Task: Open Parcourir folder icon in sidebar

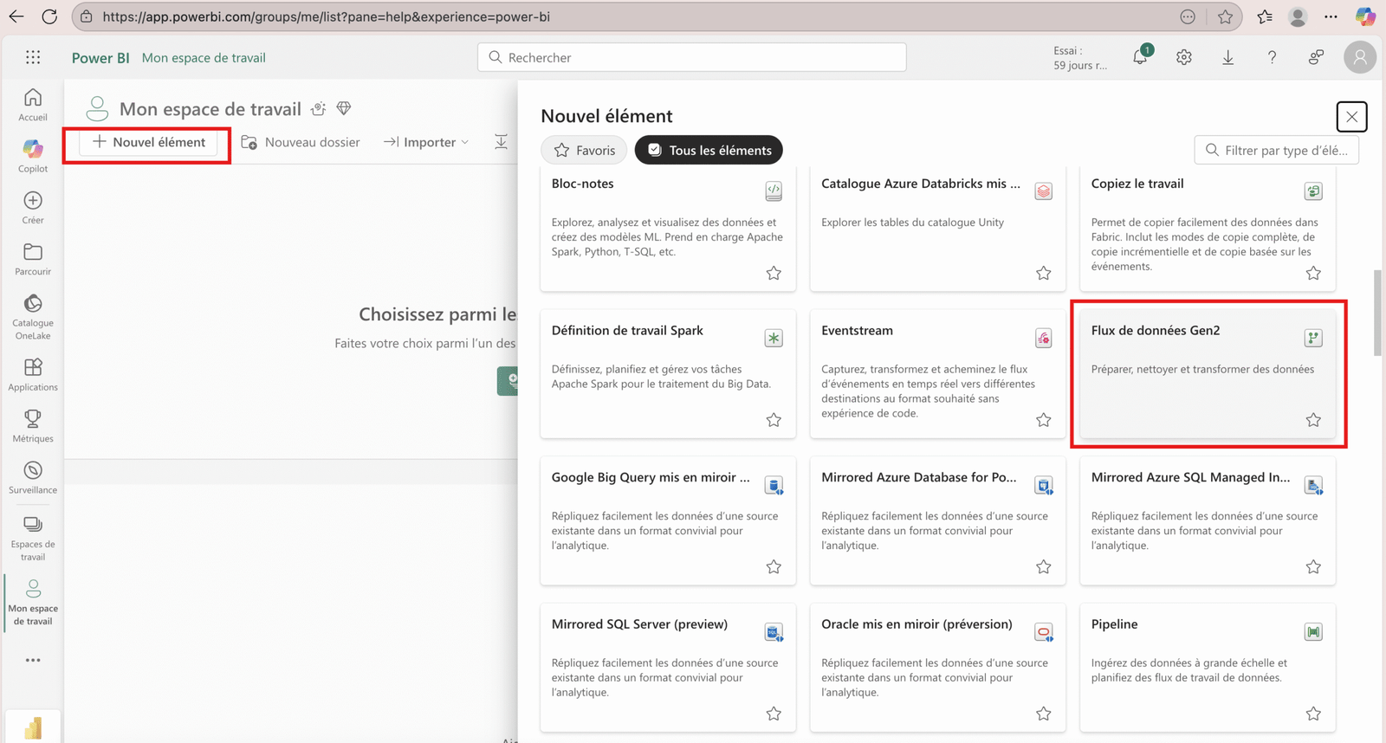Action: pyautogui.click(x=33, y=252)
